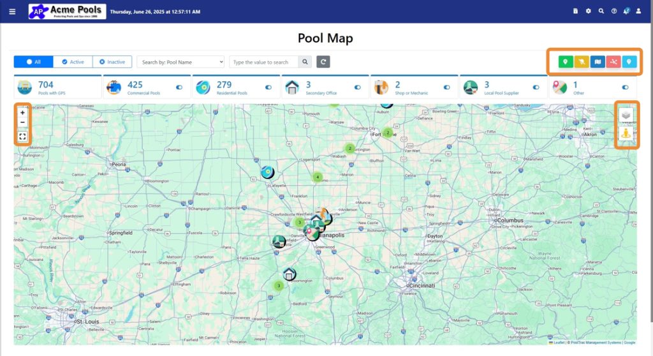The width and height of the screenshot is (653, 356).
Task: Click the dark blue map button
Action: pos(598,62)
